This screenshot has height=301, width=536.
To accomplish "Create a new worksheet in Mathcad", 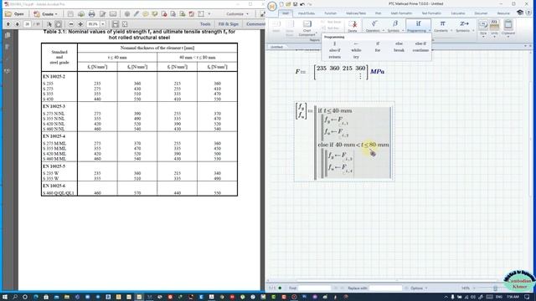I will click(x=281, y=4).
